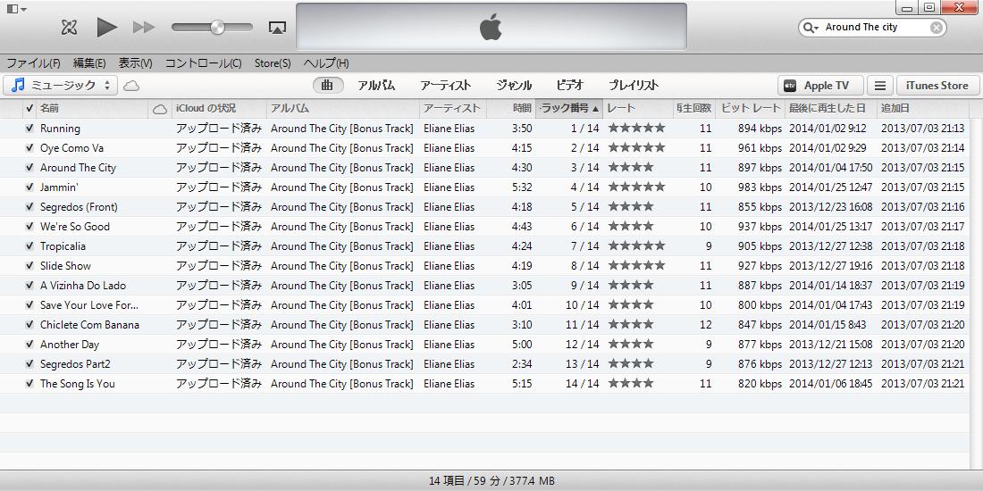Image resolution: width=983 pixels, height=491 pixels.
Task: Open the 表示(V) menu
Action: click(x=136, y=63)
